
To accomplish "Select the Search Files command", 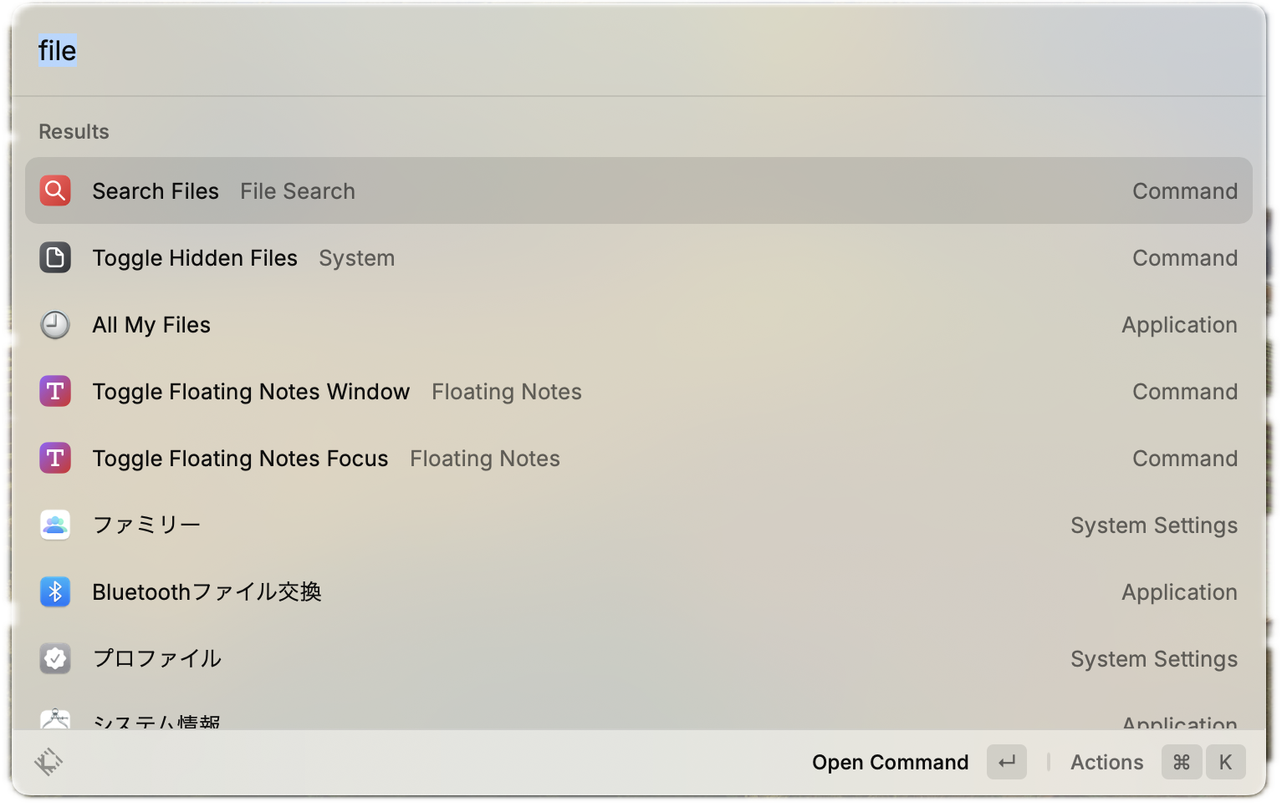I will click(156, 191).
